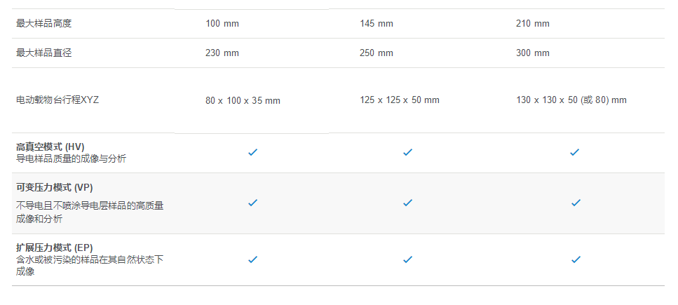Screen dimensions: 678x305
Task: Select the 高真空模式 (HV) heading
Action: [x=50, y=147]
